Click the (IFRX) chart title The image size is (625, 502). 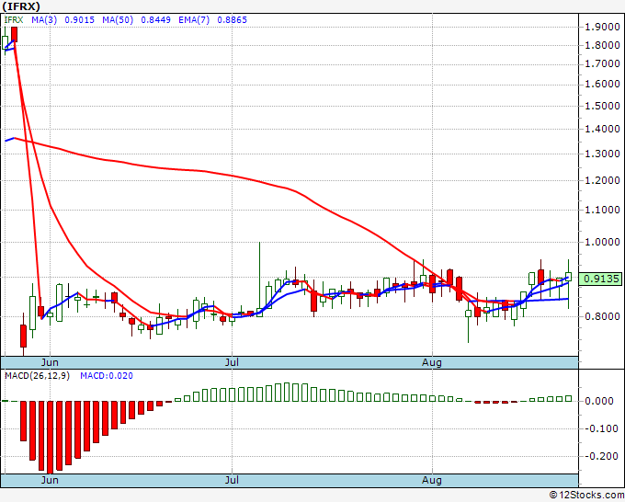pyautogui.click(x=21, y=6)
